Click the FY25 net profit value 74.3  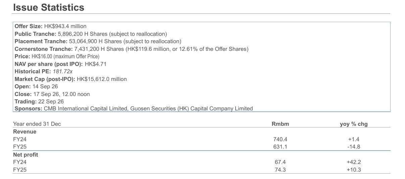pos(280,170)
